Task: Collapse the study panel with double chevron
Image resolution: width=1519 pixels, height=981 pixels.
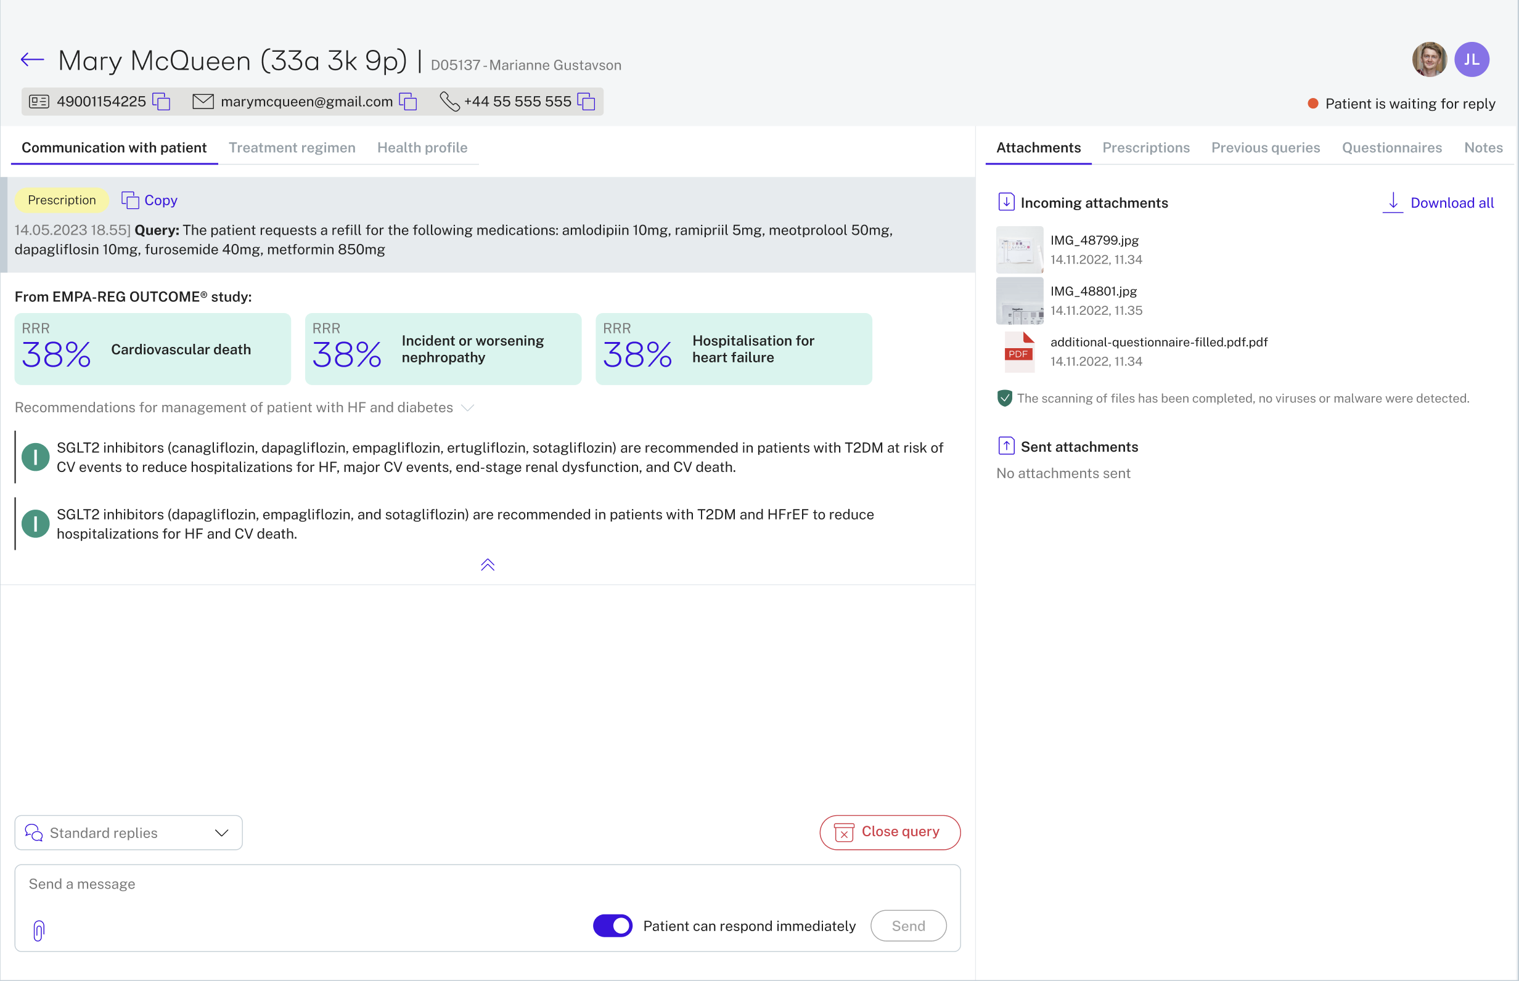Action: 488,565
